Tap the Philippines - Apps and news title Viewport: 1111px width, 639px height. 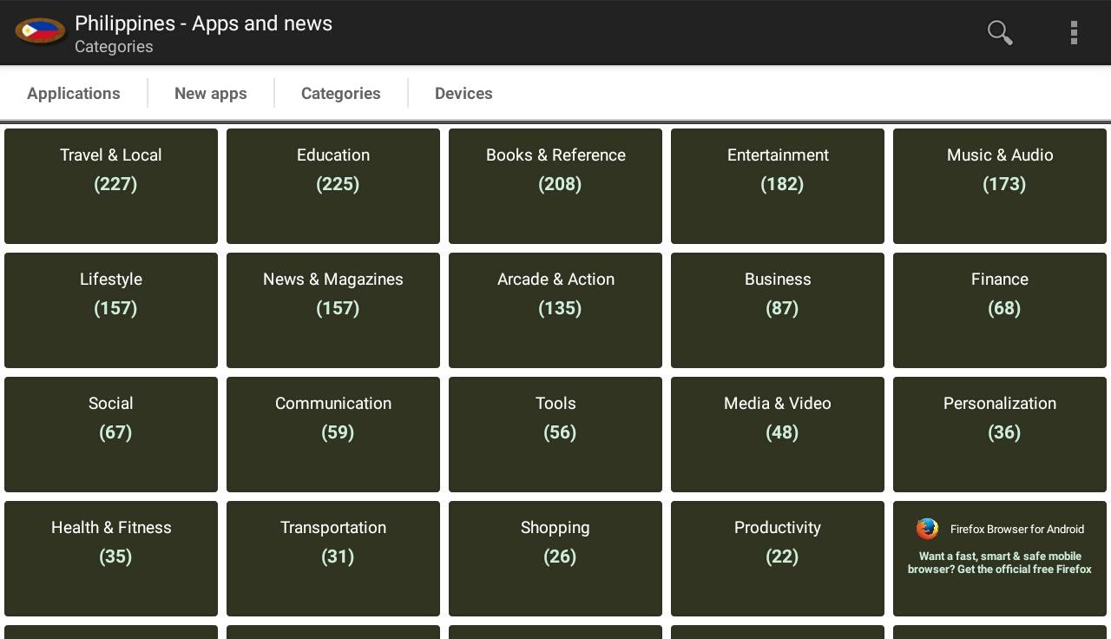click(204, 23)
